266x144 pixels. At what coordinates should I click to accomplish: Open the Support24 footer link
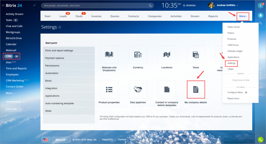(x=107, y=140)
